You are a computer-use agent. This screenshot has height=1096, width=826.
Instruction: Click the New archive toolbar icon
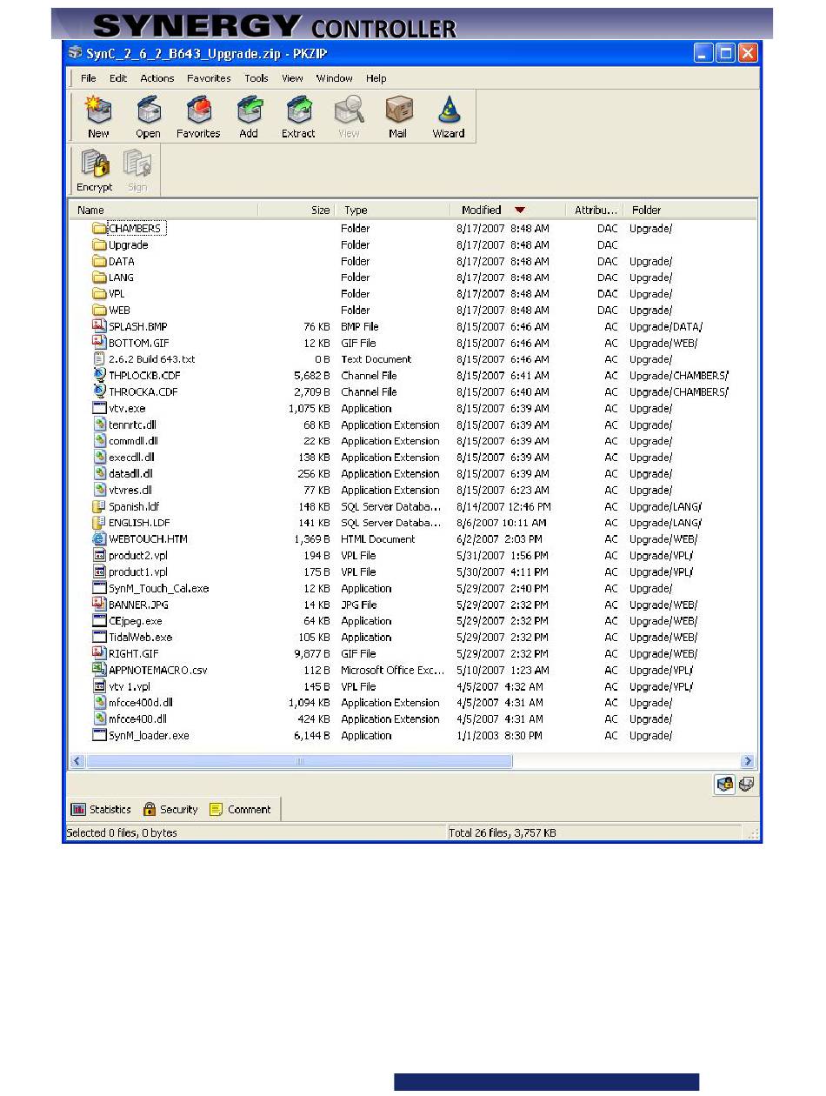click(x=98, y=110)
